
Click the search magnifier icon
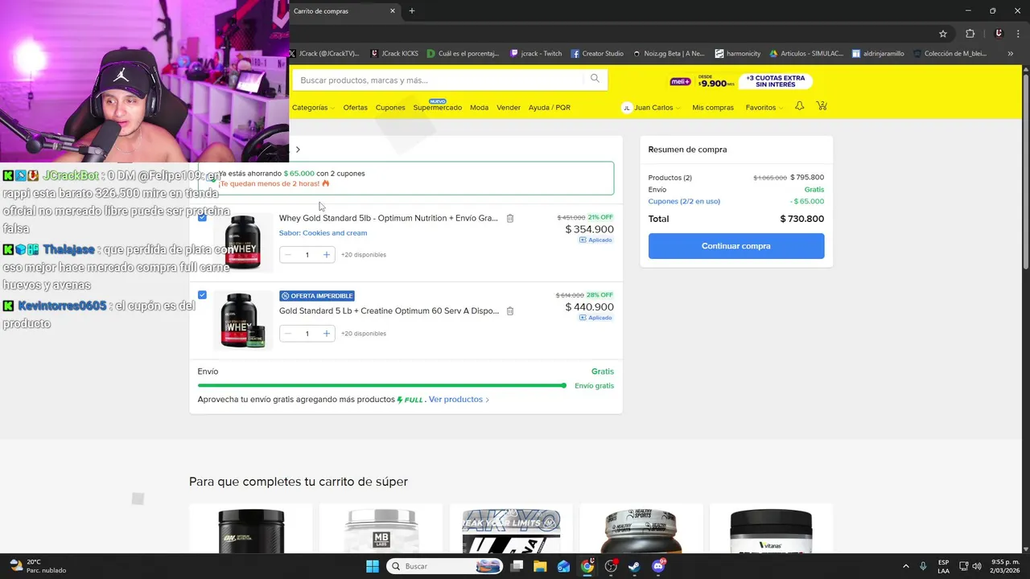click(595, 79)
